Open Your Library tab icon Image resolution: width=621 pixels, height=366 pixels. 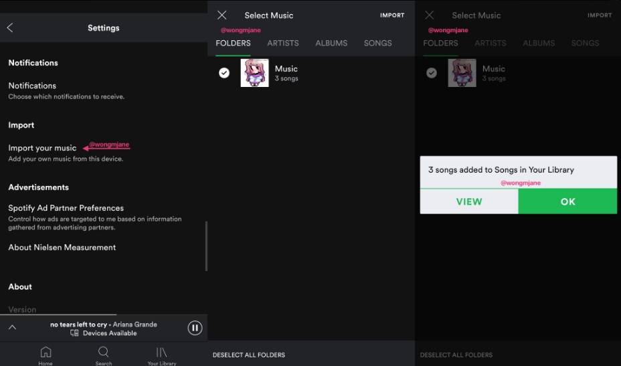[x=161, y=353]
